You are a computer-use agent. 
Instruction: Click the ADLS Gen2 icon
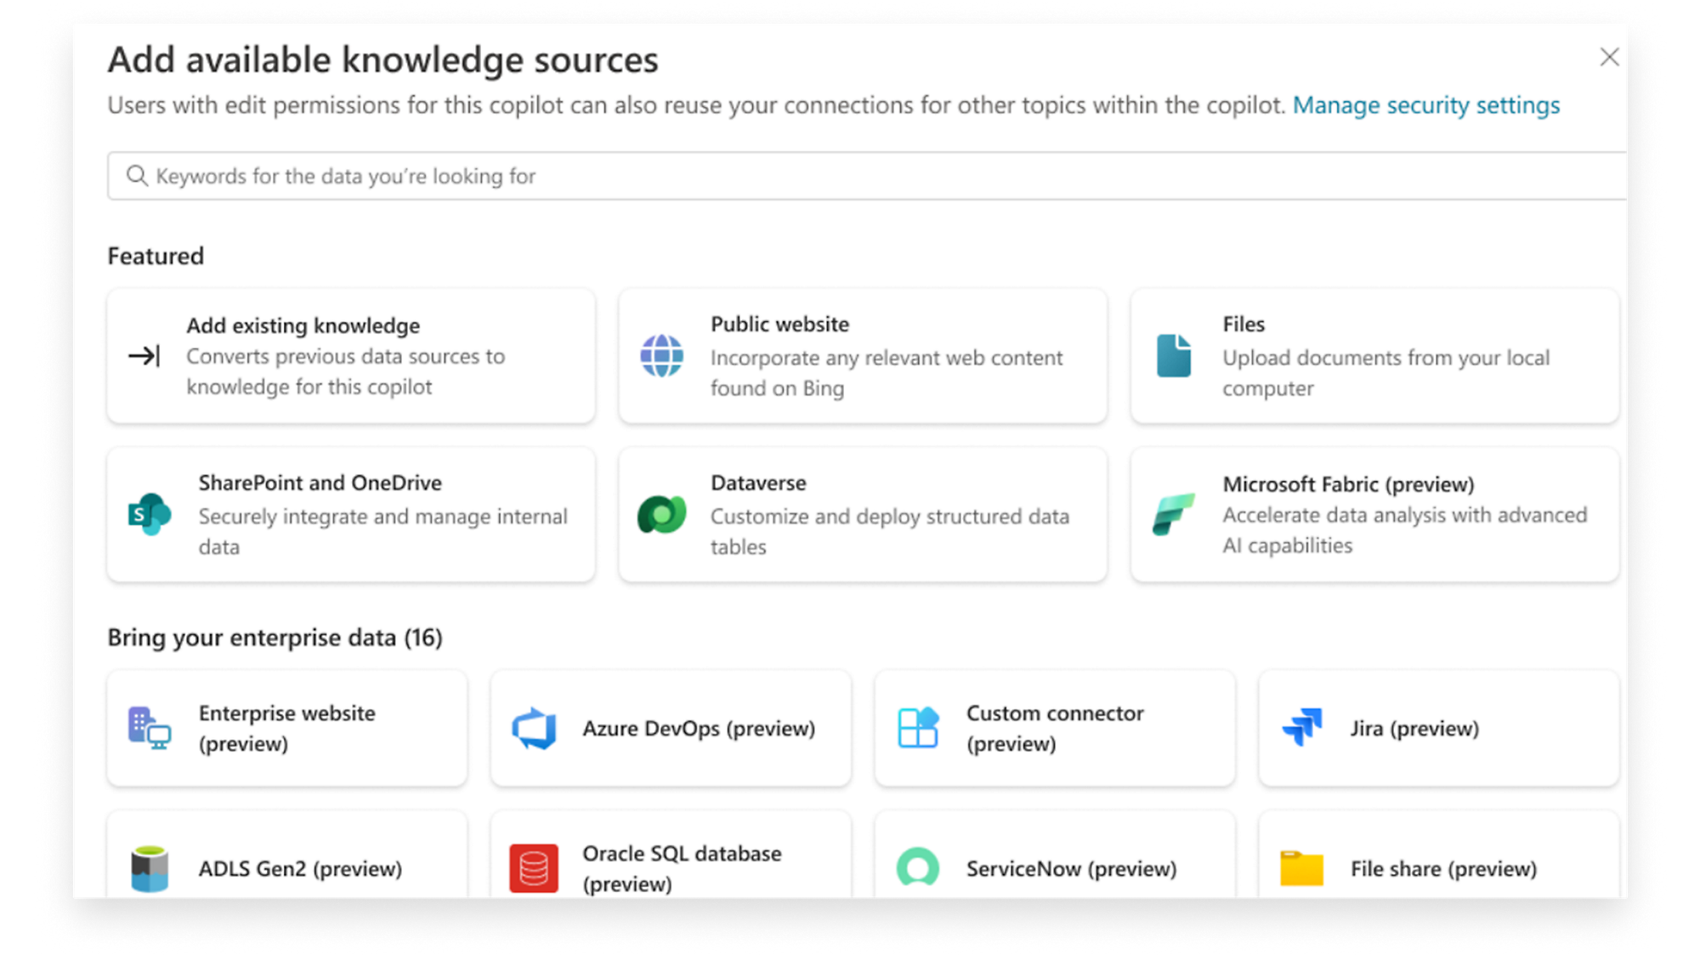click(x=150, y=868)
